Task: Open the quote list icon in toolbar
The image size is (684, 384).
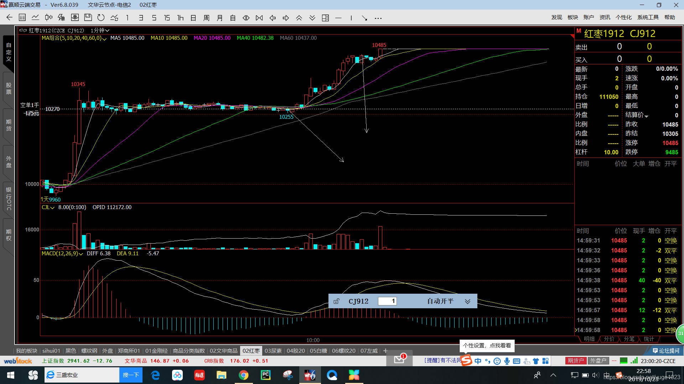Action: pos(22,17)
